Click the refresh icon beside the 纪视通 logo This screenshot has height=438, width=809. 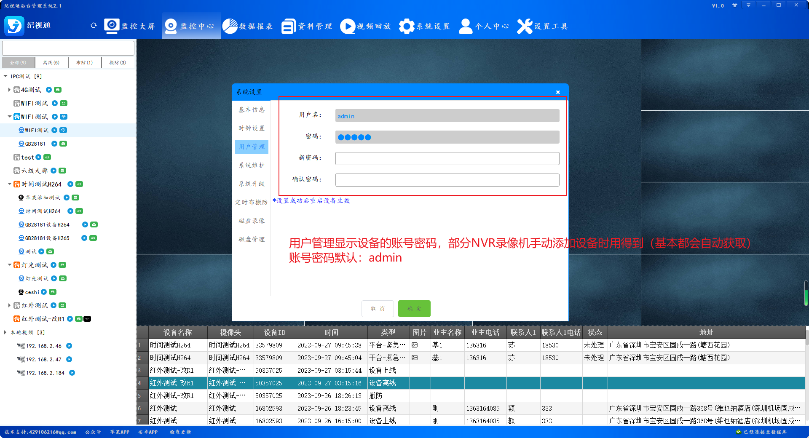tap(94, 25)
